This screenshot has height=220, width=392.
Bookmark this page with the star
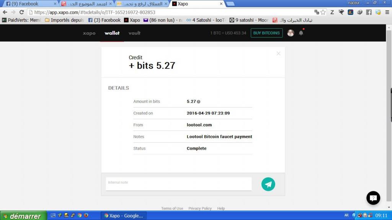pyautogui.click(x=323, y=12)
